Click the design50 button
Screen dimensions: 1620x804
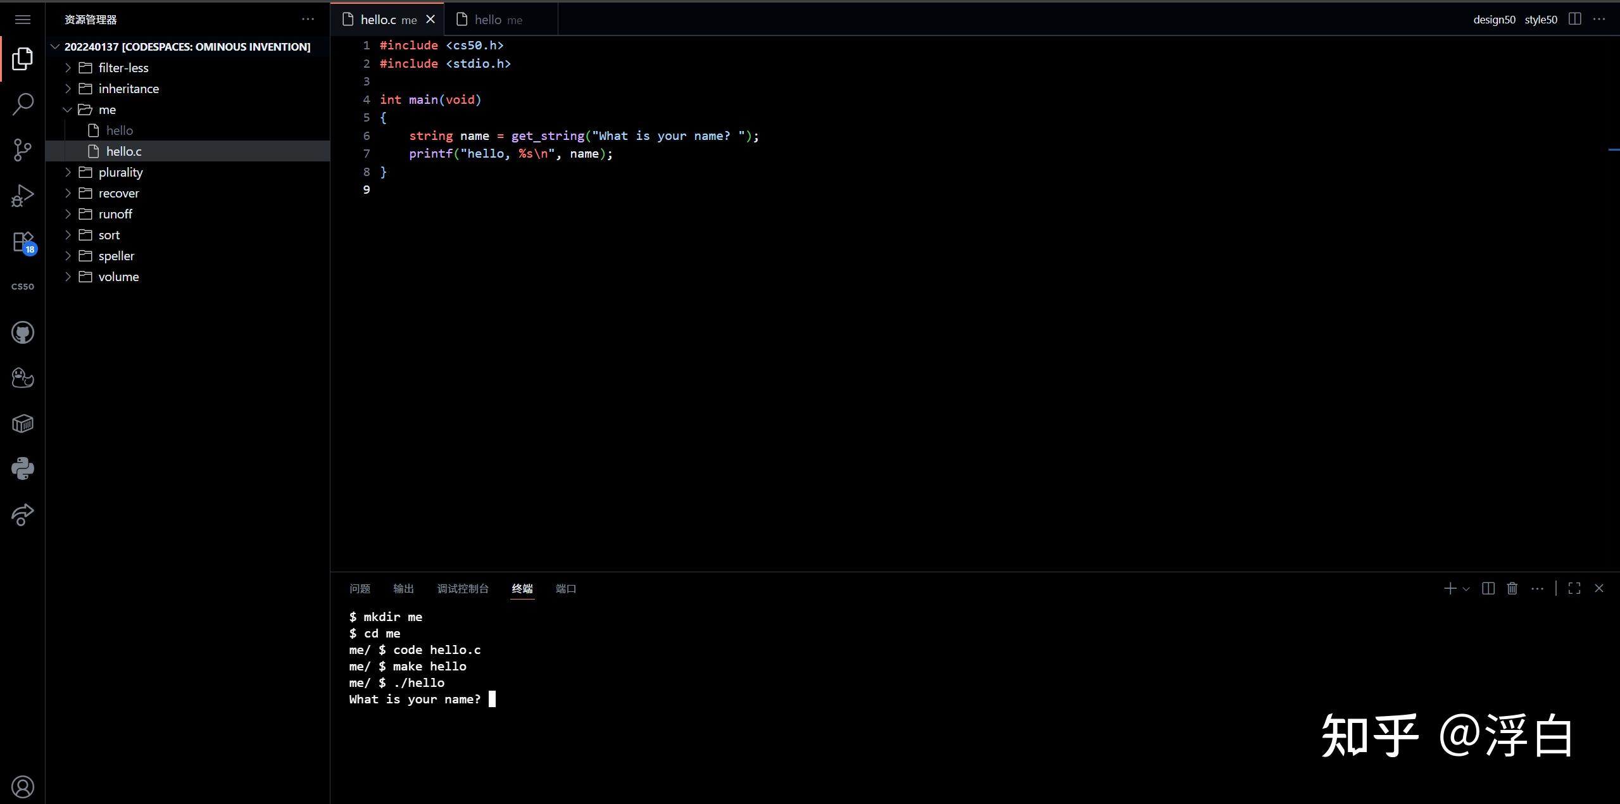[x=1494, y=20]
